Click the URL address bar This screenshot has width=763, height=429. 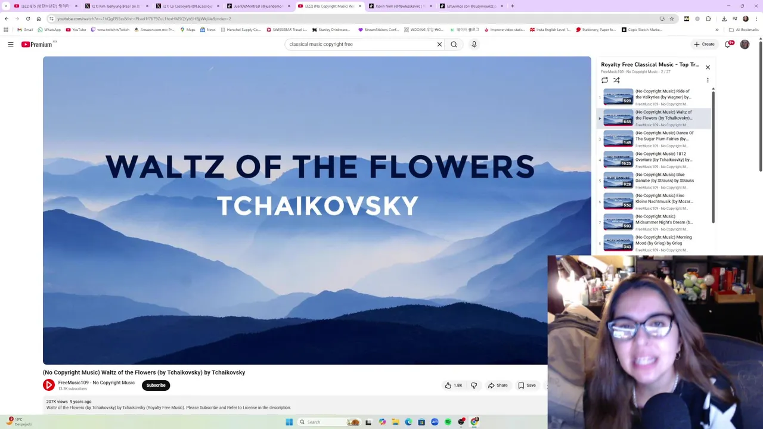click(x=352, y=18)
